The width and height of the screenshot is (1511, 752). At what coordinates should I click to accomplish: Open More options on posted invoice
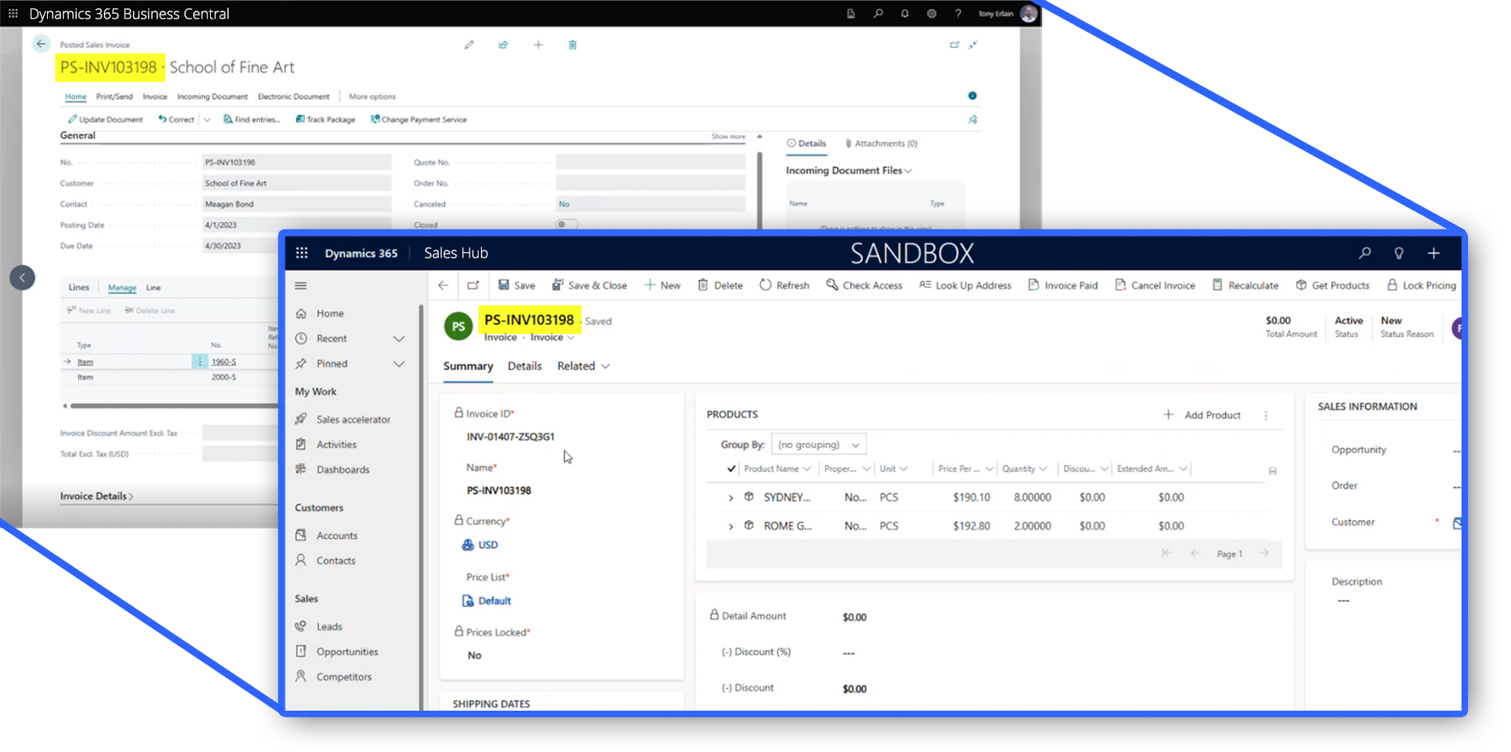pyautogui.click(x=372, y=96)
